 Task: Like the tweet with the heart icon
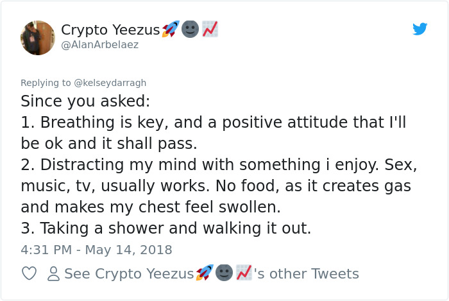(x=30, y=273)
